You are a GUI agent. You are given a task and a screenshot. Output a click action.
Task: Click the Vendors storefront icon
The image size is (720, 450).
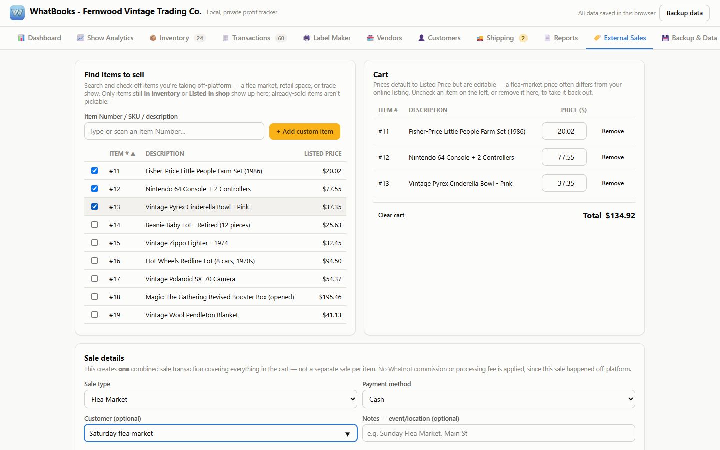(370, 38)
